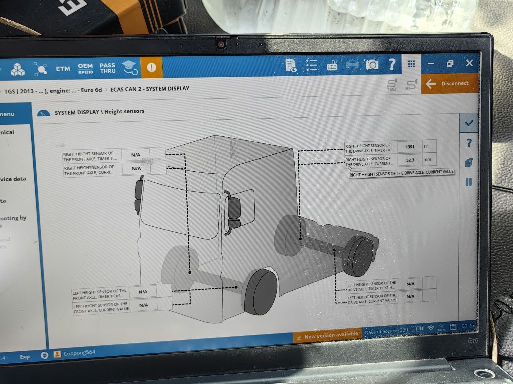513x384 pixels.
Task: Open the checklist list icon
Action: (x=312, y=65)
